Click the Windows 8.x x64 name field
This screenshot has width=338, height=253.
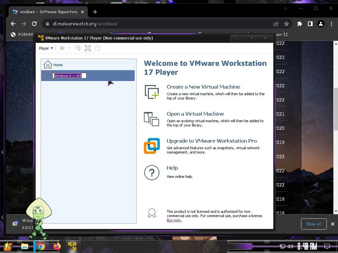69,76
